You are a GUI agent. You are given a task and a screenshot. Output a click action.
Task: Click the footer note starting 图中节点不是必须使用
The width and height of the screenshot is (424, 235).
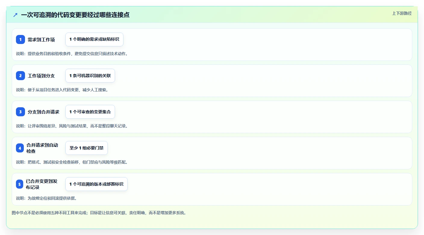[x=99, y=213]
